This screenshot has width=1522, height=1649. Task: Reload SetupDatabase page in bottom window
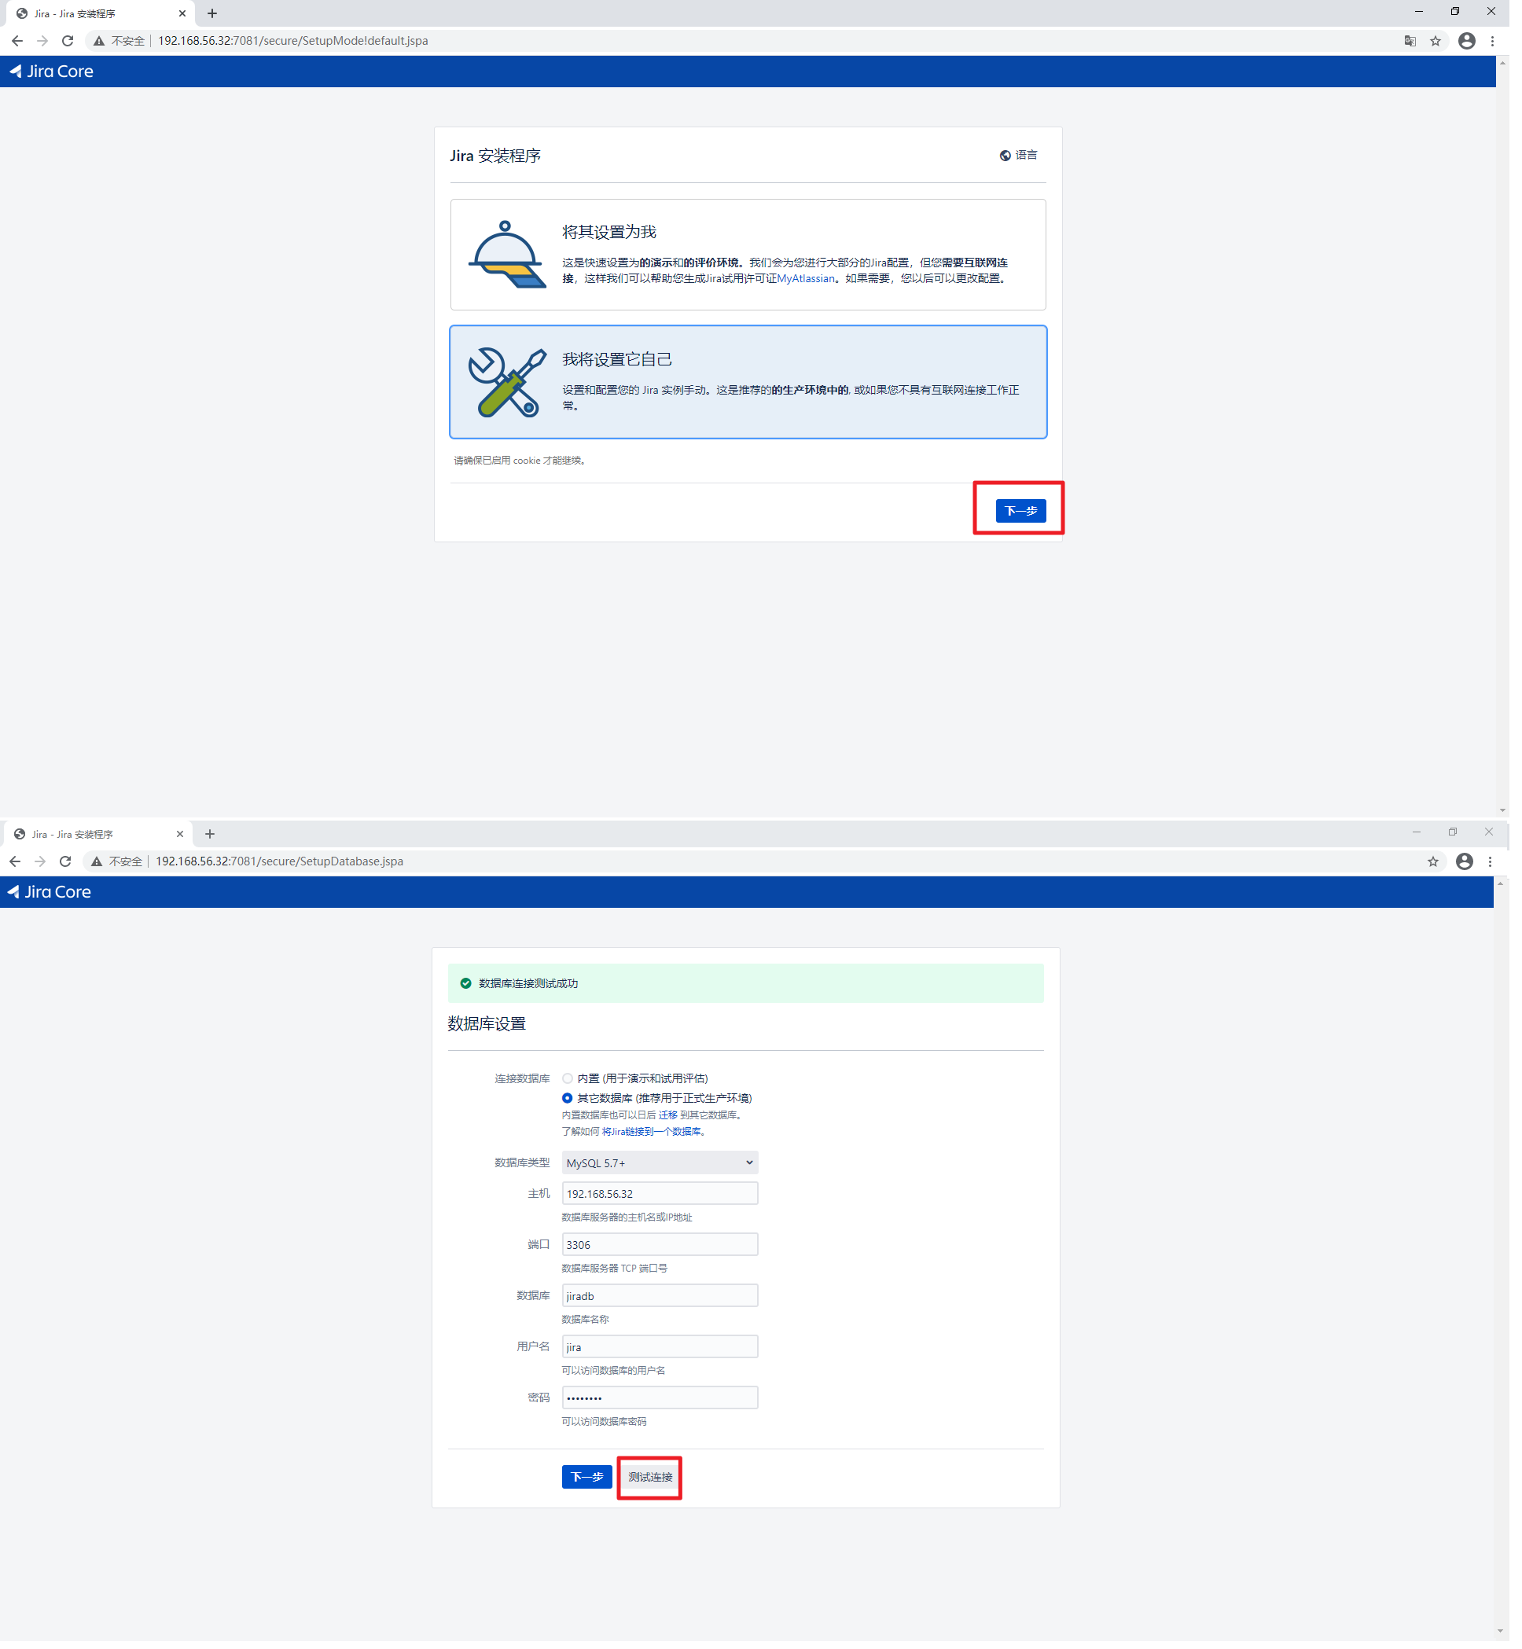pos(66,868)
